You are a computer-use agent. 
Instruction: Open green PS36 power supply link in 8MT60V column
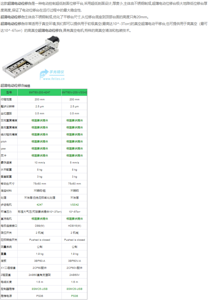75,296
